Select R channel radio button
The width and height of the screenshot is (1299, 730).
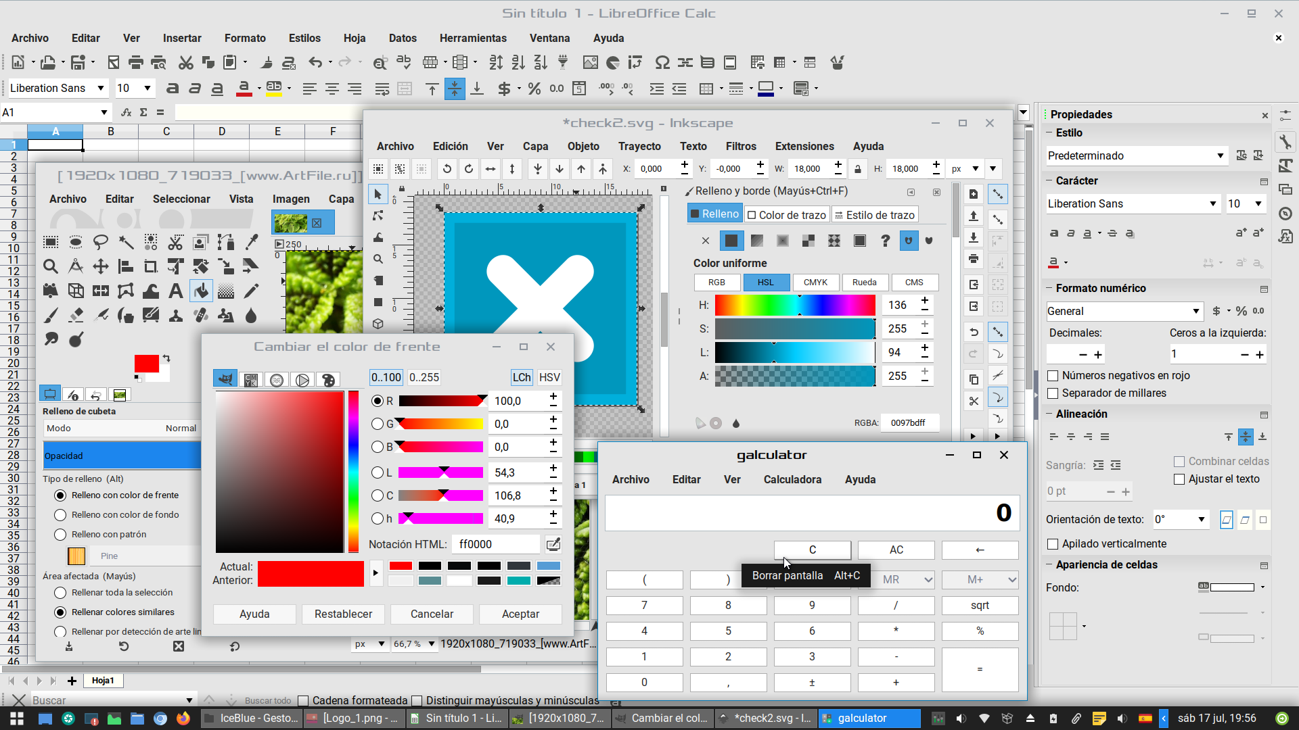point(378,401)
